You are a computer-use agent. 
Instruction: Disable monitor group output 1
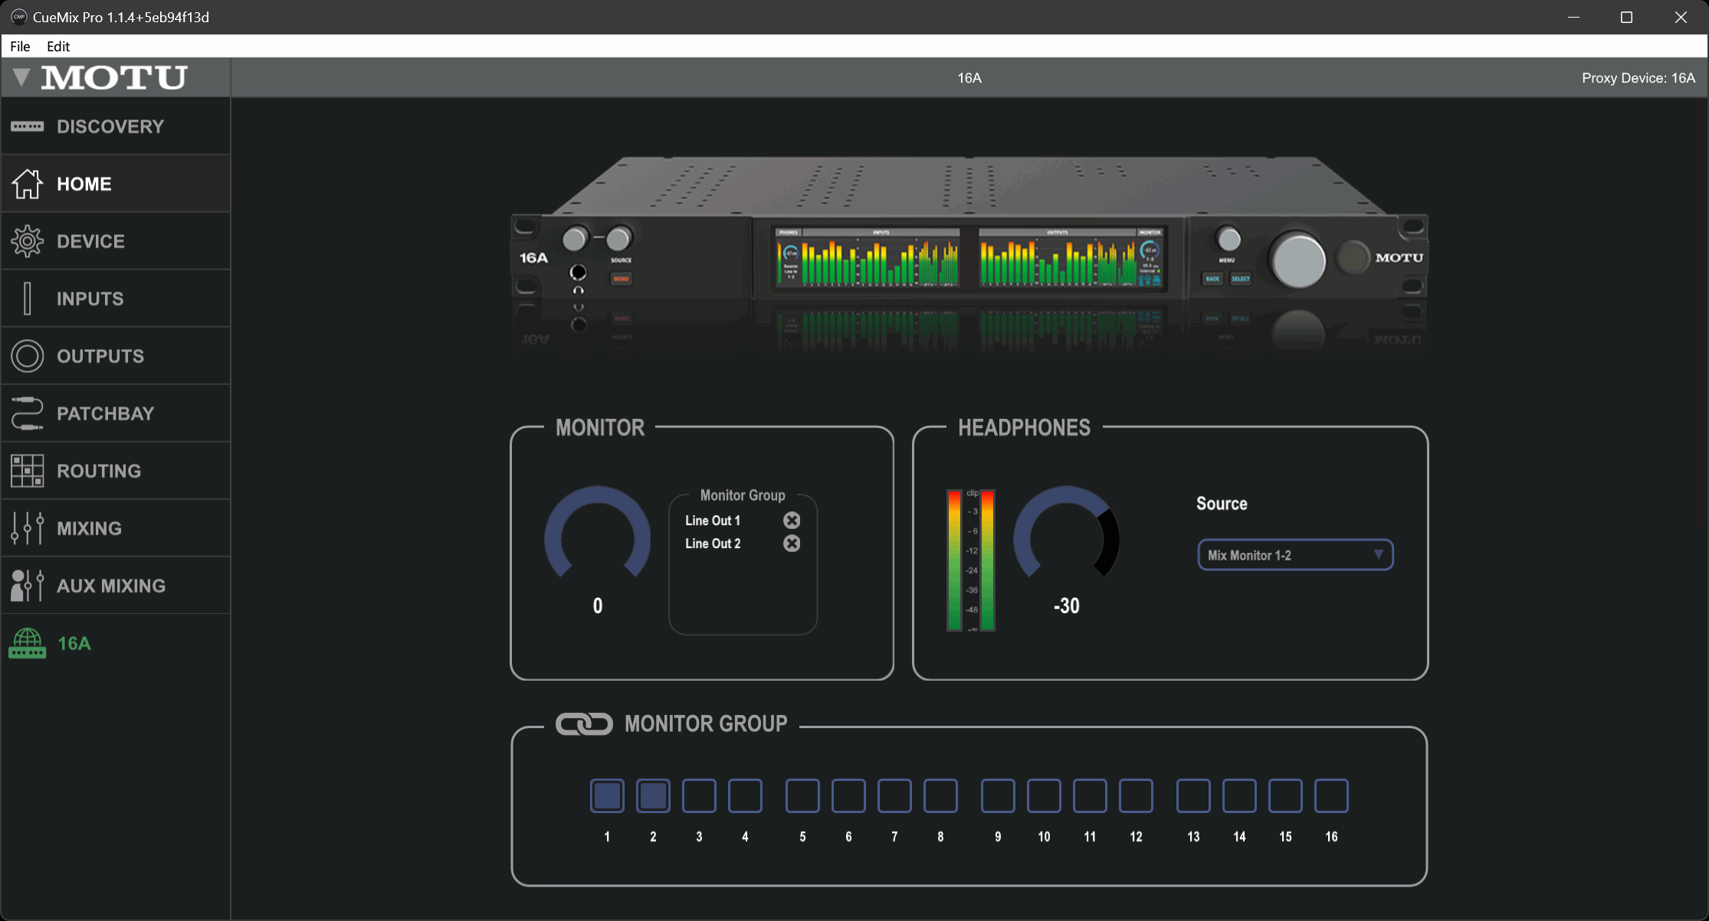pos(607,796)
